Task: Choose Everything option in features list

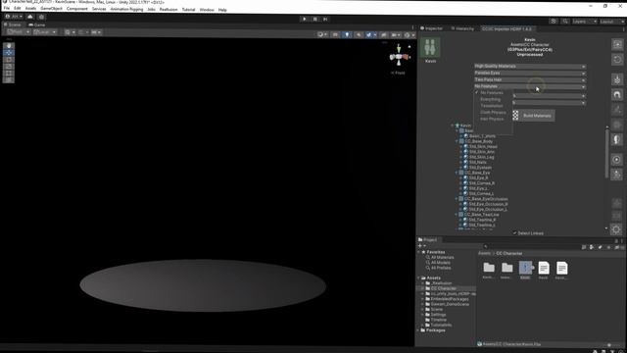Action: [x=490, y=99]
